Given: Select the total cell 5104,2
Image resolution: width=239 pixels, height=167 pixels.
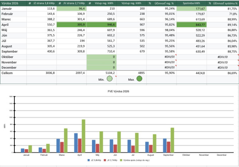Looking at the screenshot, I should click(x=102, y=73).
